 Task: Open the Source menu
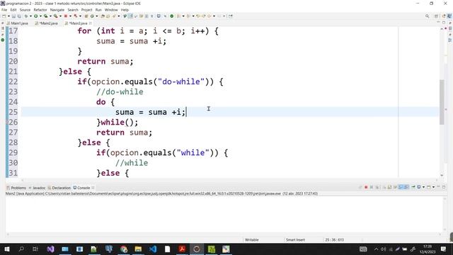point(25,10)
